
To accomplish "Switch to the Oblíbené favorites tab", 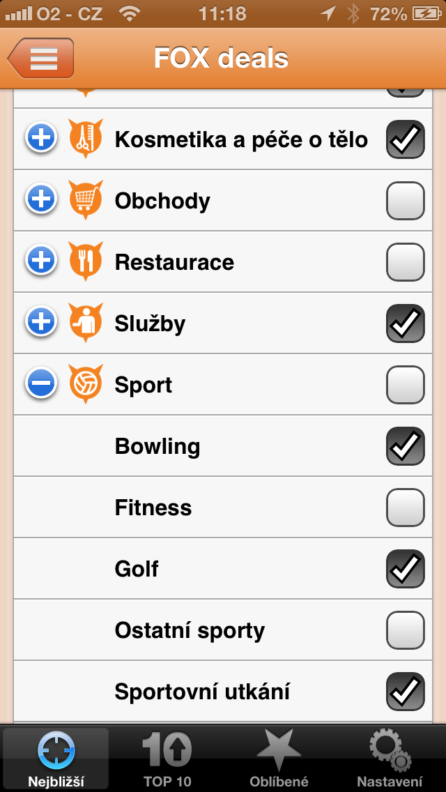I will coord(279,760).
